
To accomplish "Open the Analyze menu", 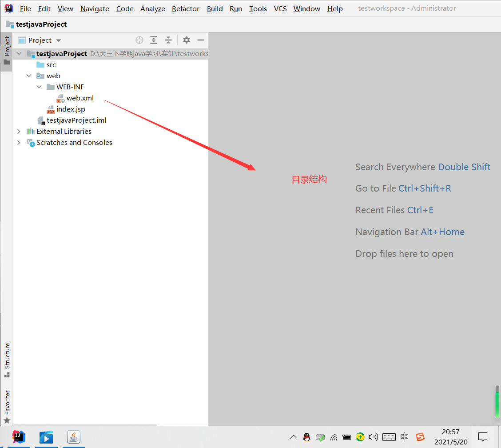I will 152,8.
